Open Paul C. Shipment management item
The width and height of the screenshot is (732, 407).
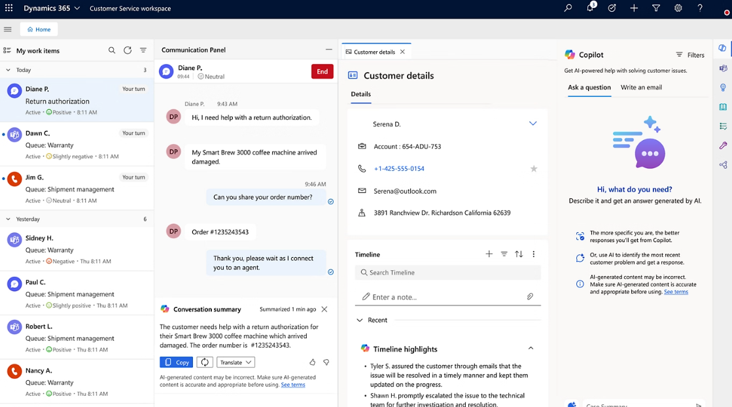coord(77,294)
